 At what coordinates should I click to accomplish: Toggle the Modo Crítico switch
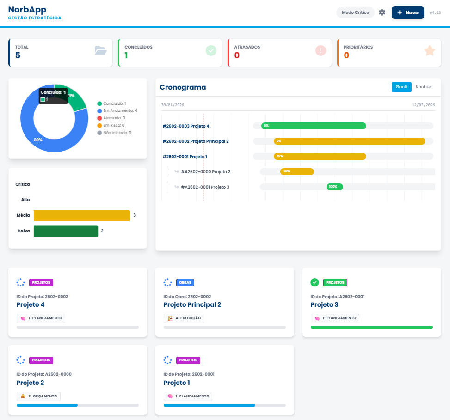[x=355, y=12]
